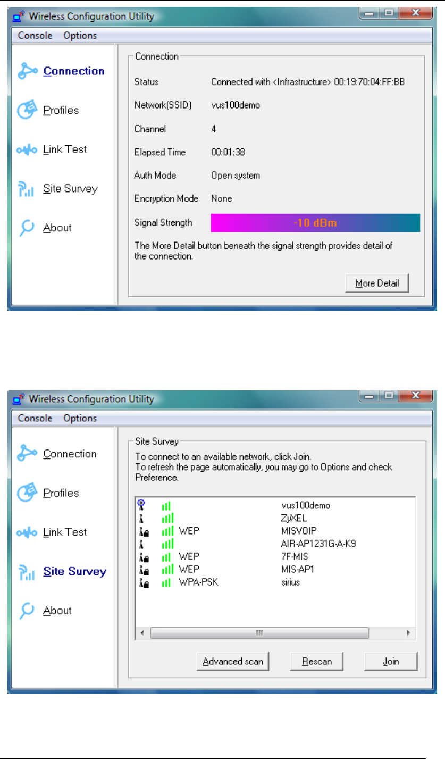Click Connection icon in bottom Site Survey window

[x=27, y=454]
